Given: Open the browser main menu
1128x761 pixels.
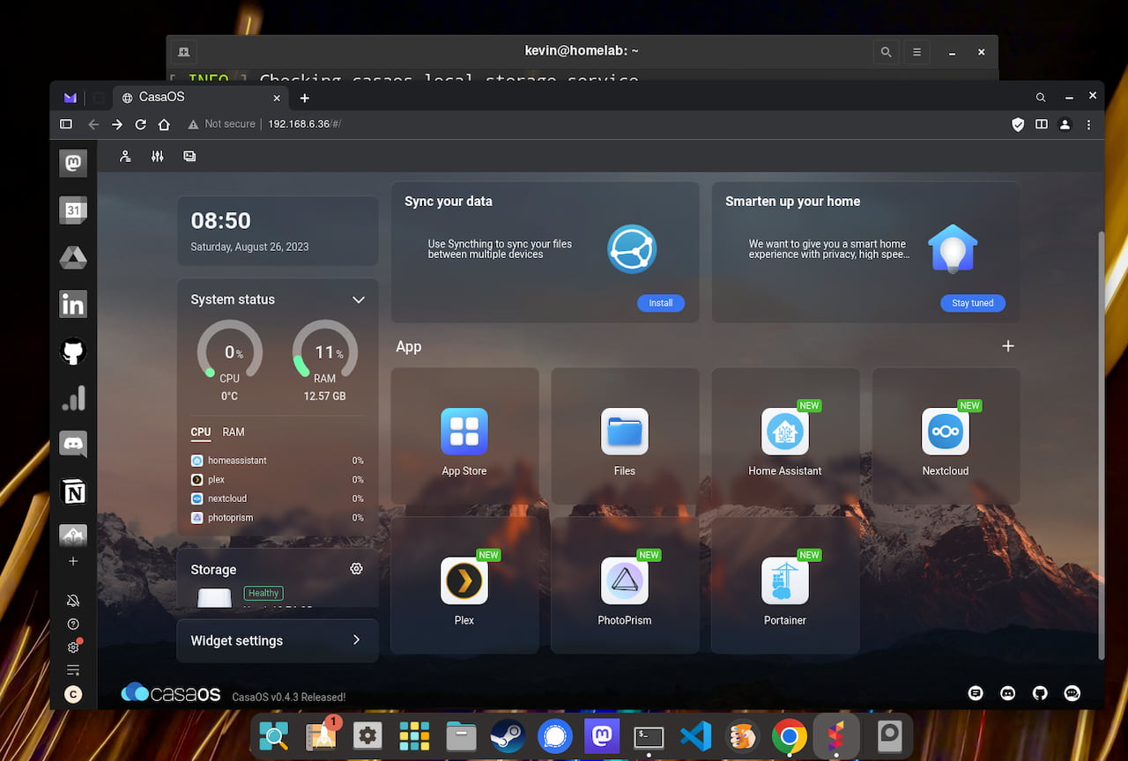Looking at the screenshot, I should click(x=1090, y=124).
